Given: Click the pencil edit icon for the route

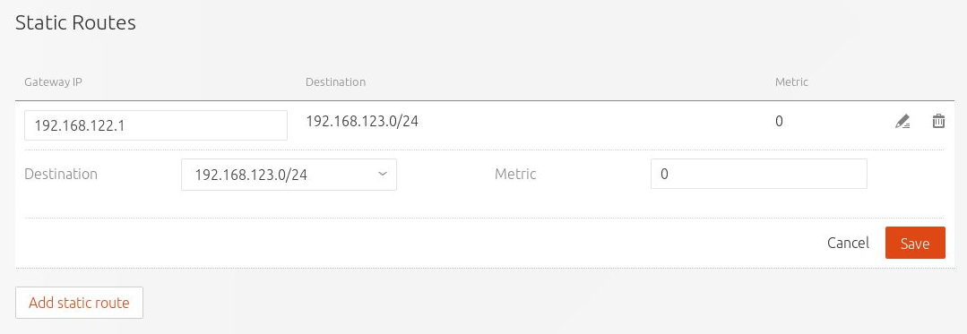Looking at the screenshot, I should (902, 122).
